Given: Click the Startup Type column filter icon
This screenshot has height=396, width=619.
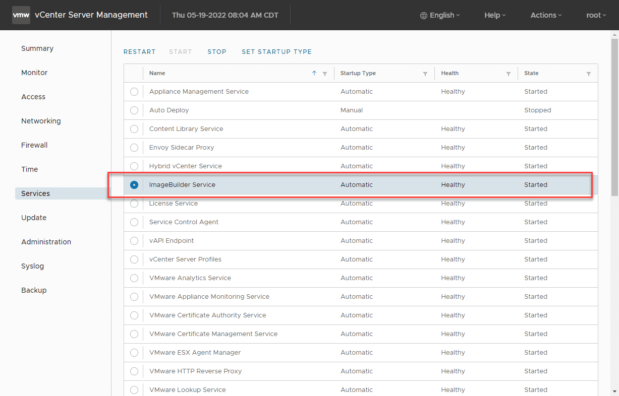Looking at the screenshot, I should point(425,74).
